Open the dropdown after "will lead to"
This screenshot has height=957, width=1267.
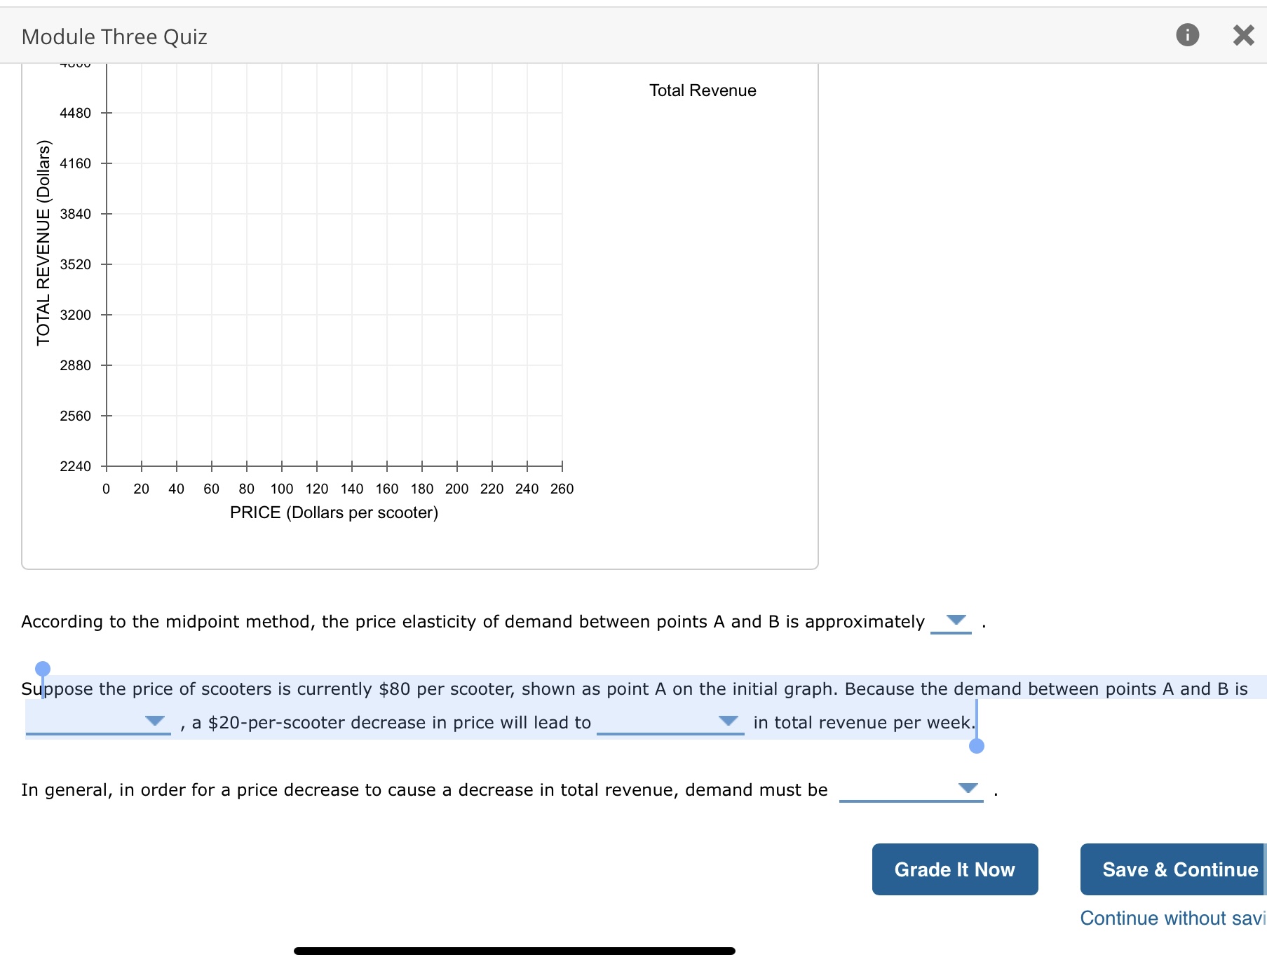[729, 719]
